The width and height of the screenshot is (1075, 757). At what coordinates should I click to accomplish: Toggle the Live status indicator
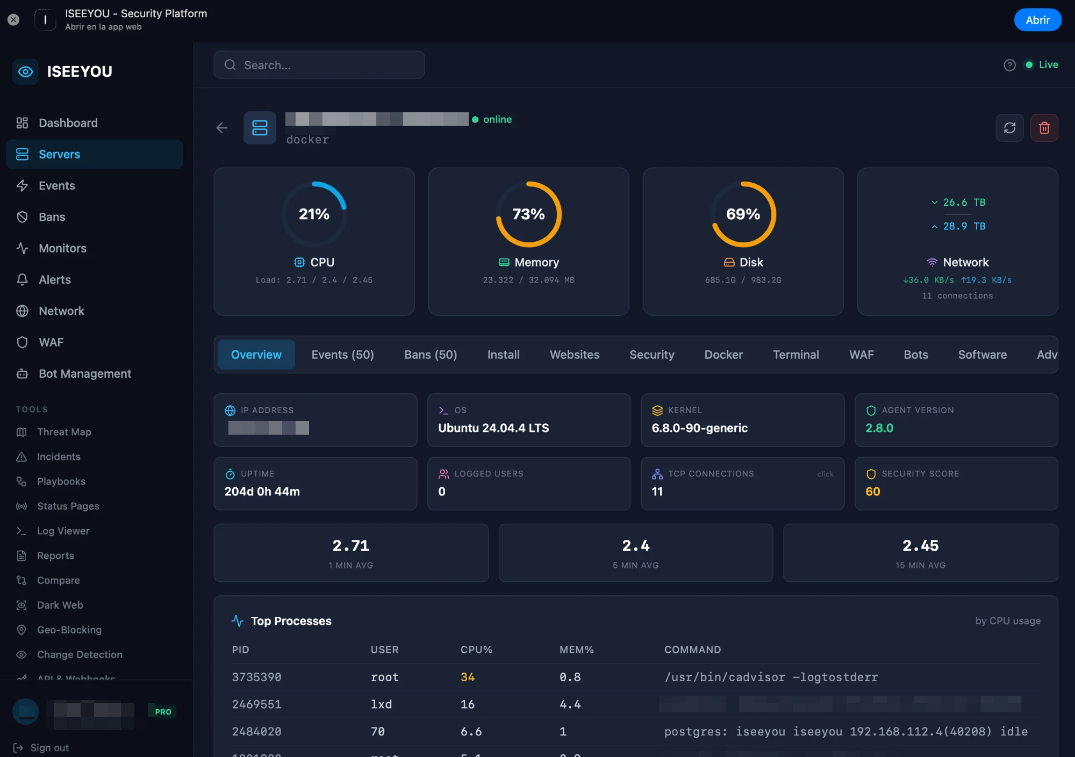(x=1042, y=65)
